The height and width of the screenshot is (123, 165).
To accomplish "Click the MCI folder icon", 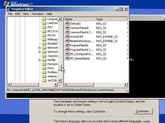I will coord(44,27).
